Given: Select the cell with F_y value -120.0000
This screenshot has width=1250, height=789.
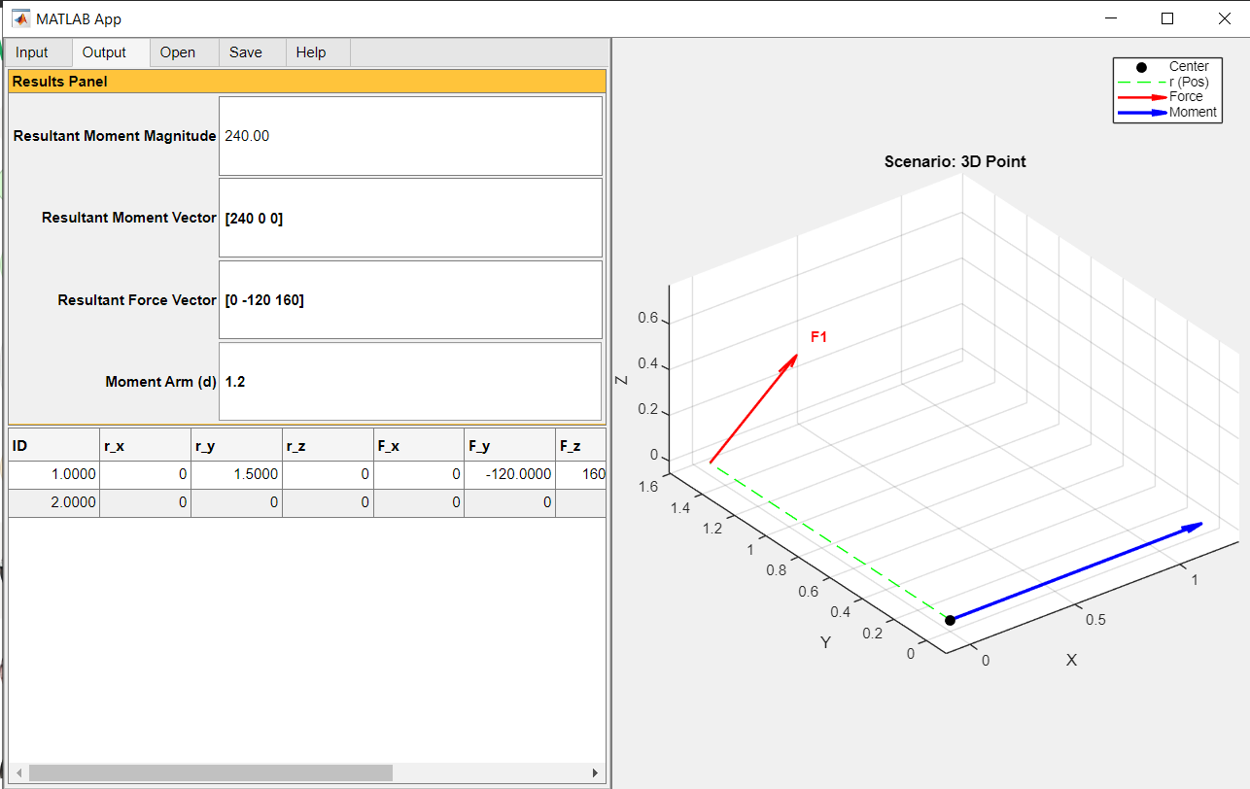Looking at the screenshot, I should (x=510, y=474).
